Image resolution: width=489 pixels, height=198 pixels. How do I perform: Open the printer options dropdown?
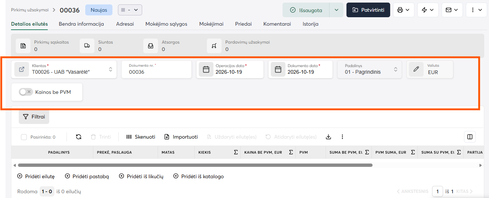404,10
